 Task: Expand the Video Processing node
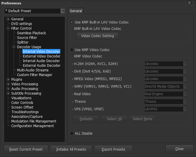8,84
